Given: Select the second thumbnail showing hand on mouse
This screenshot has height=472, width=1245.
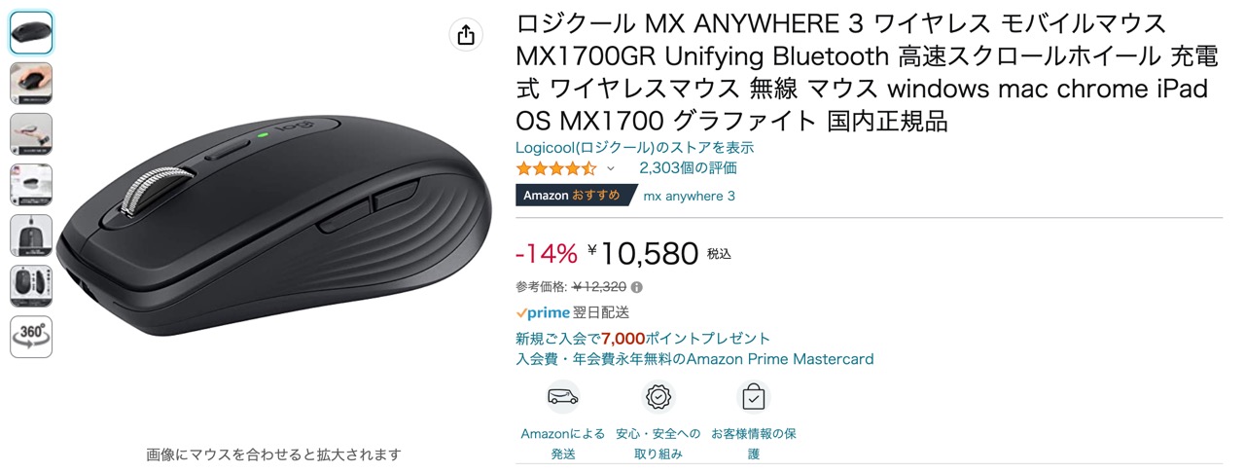Looking at the screenshot, I should (31, 83).
